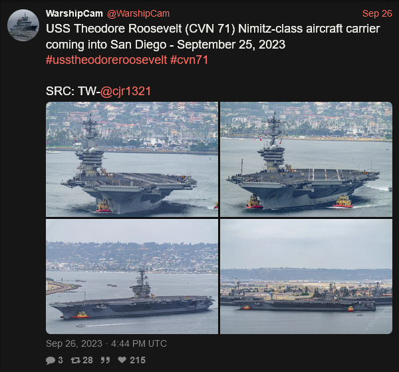The height and width of the screenshot is (372, 399).
Task: Open the #usstheodoreroosevelt hashtag
Action: coord(106,60)
